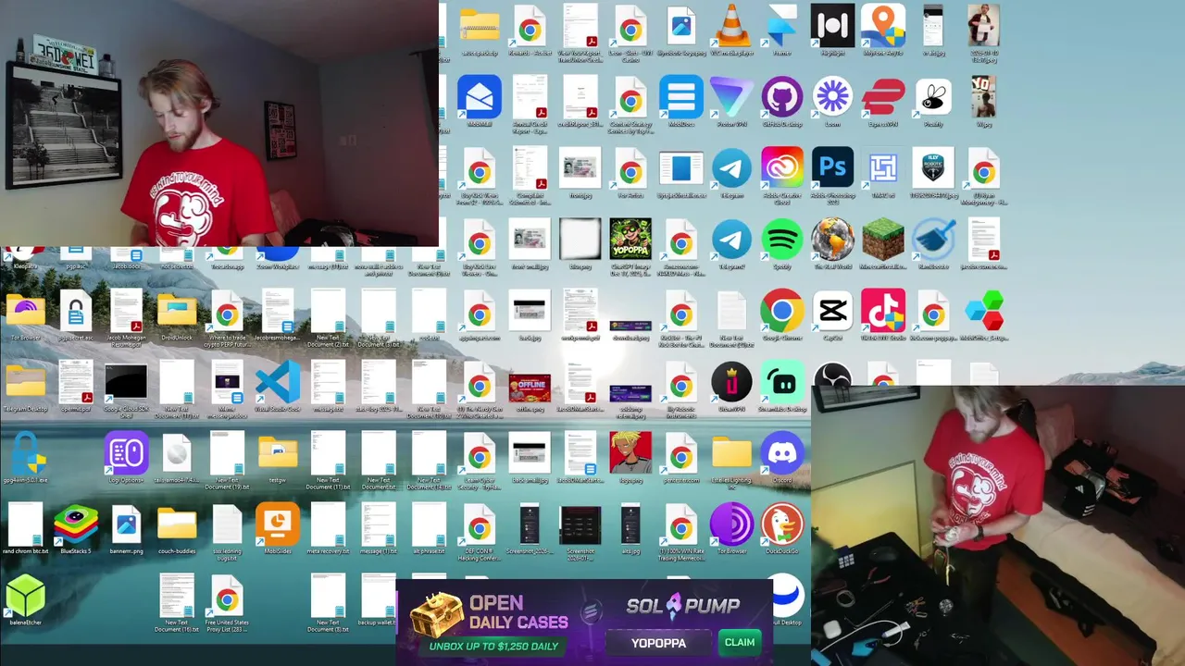
Task: Click the YOPOPPA code box on banner
Action: tap(659, 643)
